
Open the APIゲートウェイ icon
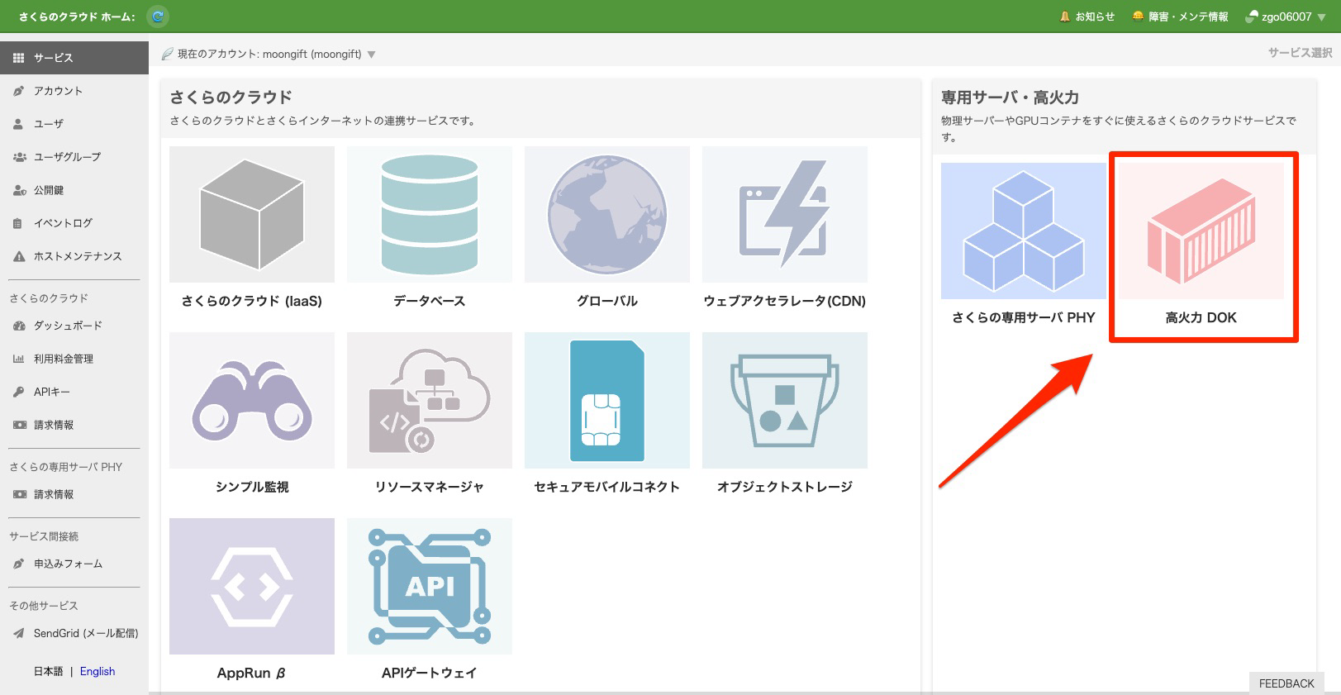click(x=430, y=587)
